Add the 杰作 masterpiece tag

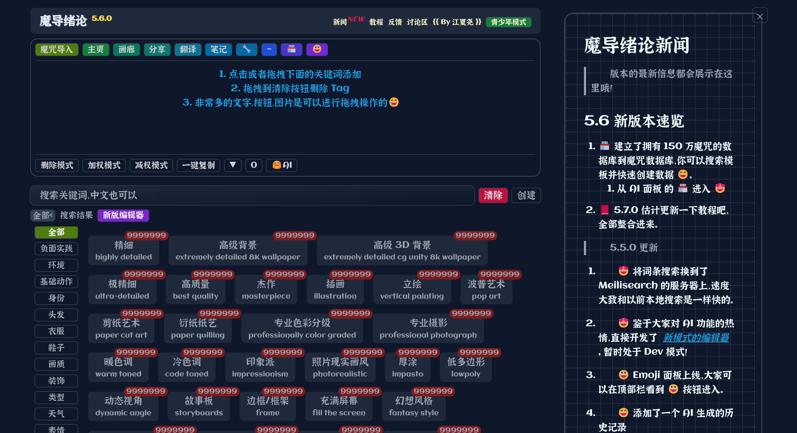tap(266, 290)
